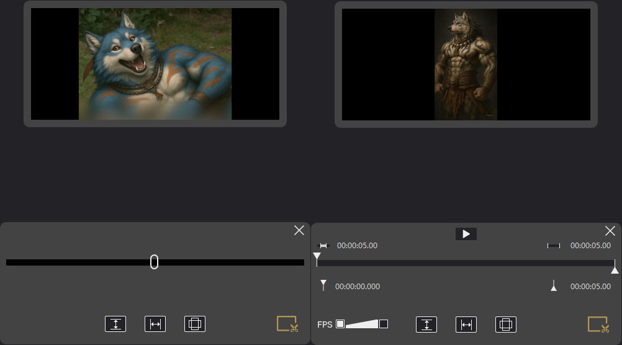Viewport: 622px width, 345px height.
Task: Click the end marker icon beside bottom 00:00:05.00
Action: click(x=554, y=285)
